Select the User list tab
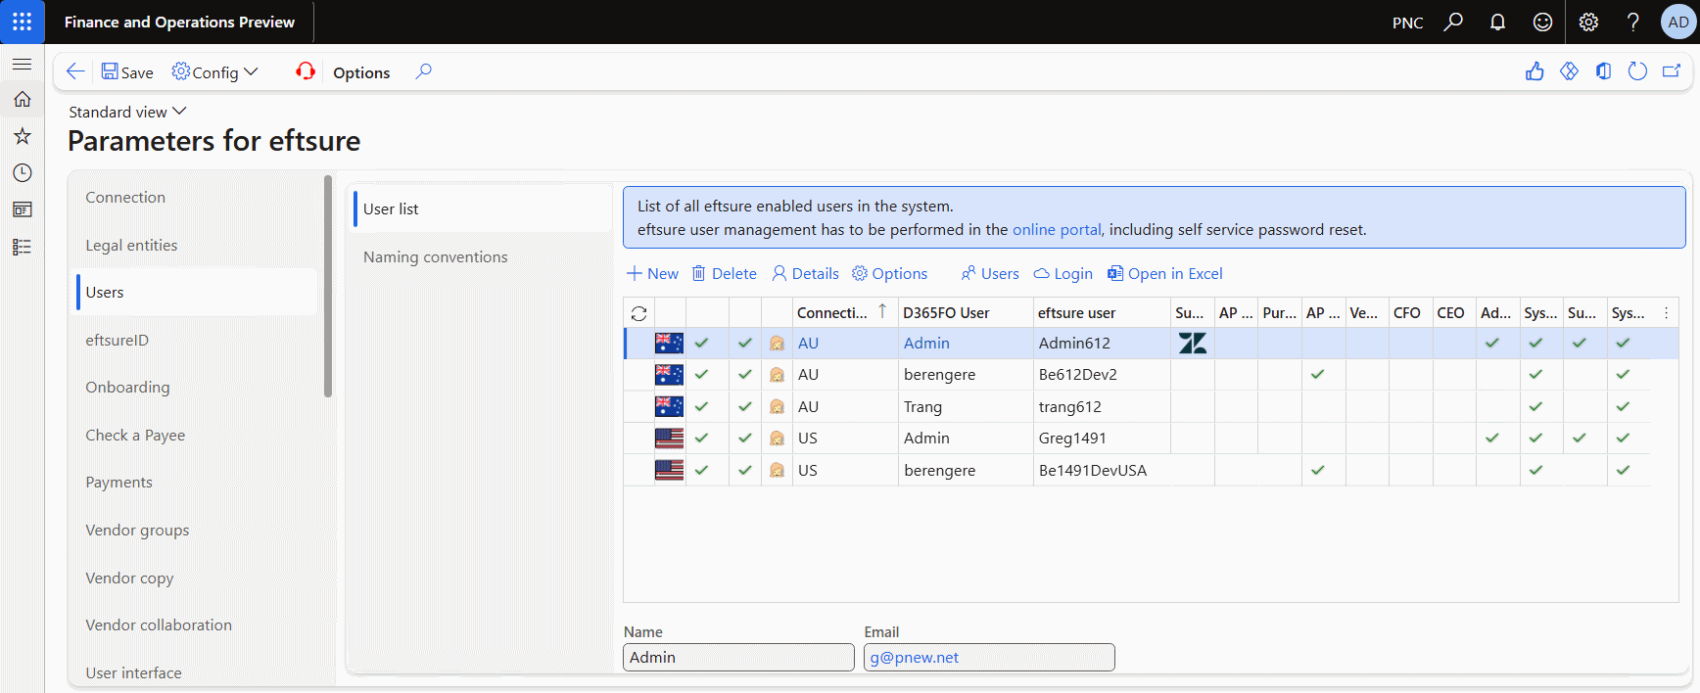The image size is (1700, 693). (482, 208)
